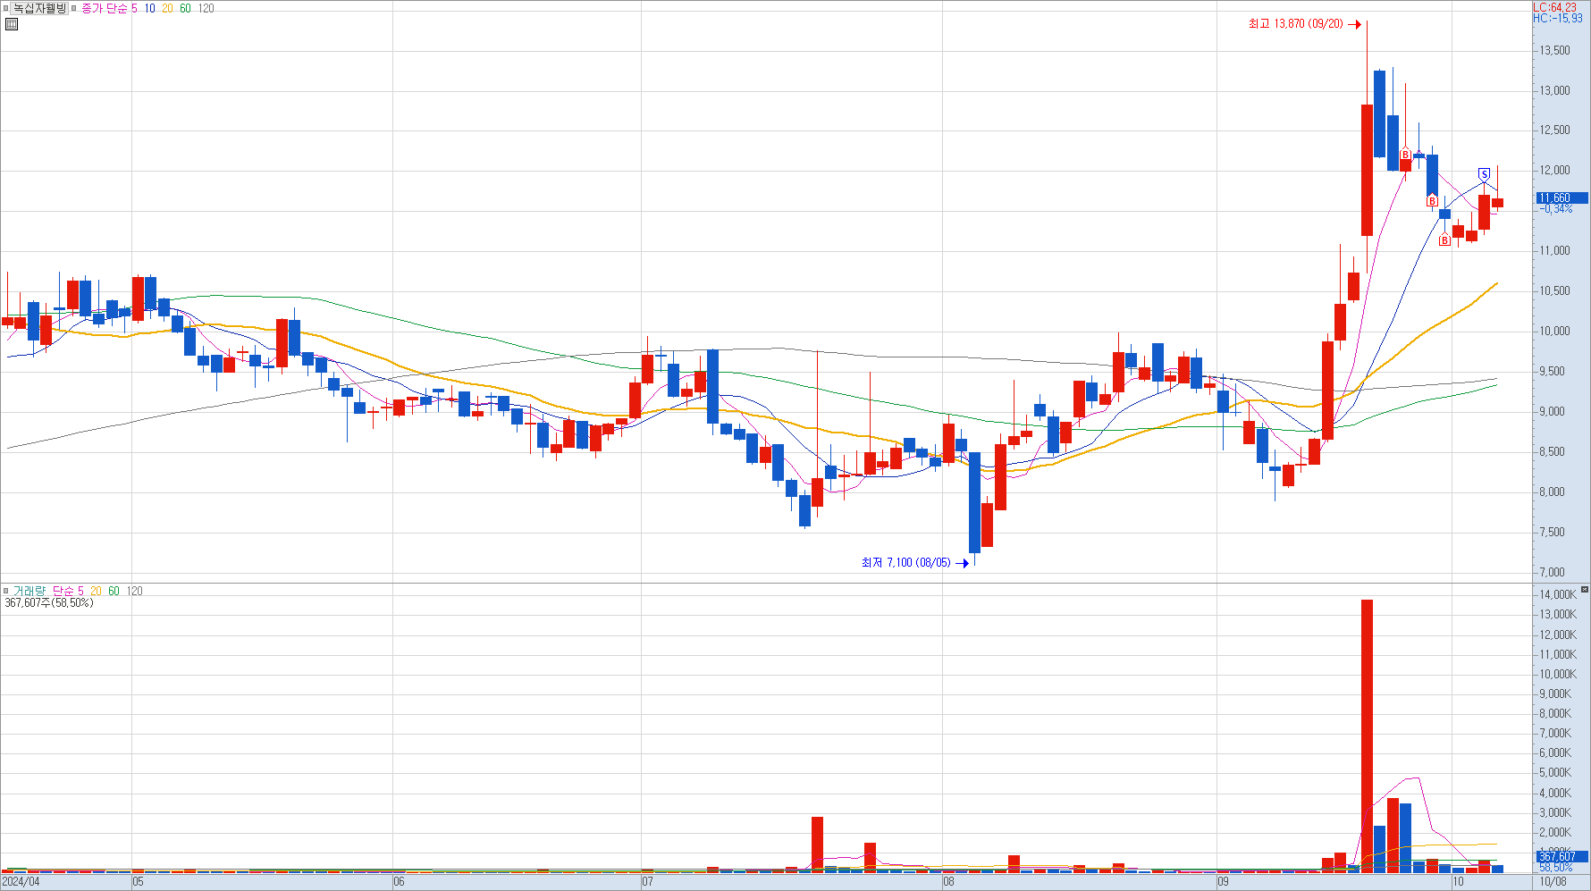Click the square handle before 거래량
The width and height of the screenshot is (1591, 891).
5,591
